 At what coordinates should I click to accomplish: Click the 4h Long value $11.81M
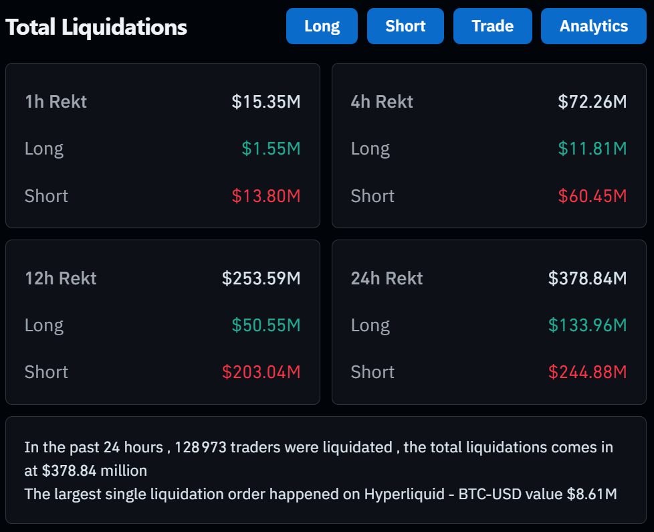click(x=593, y=149)
